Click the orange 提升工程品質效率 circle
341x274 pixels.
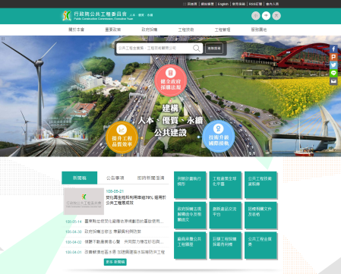(122, 137)
